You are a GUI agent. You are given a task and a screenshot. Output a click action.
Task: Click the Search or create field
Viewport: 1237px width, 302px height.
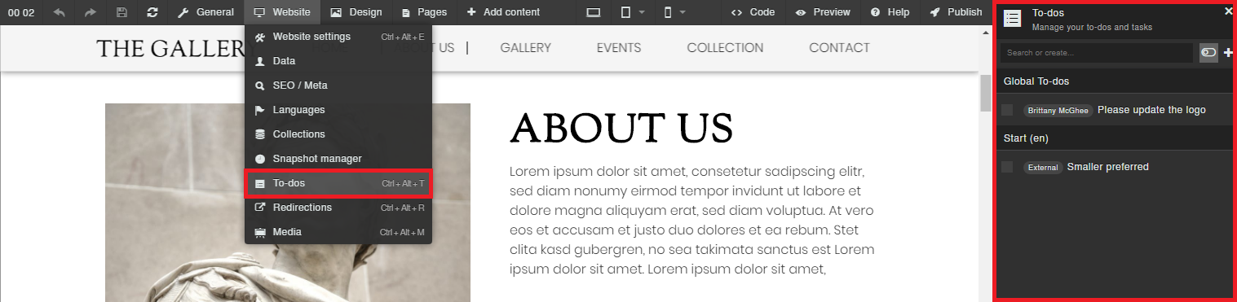pos(1097,53)
